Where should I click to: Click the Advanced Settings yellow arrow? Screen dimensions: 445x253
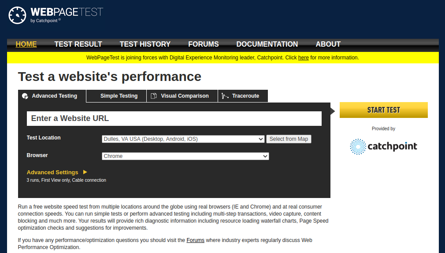pos(85,172)
